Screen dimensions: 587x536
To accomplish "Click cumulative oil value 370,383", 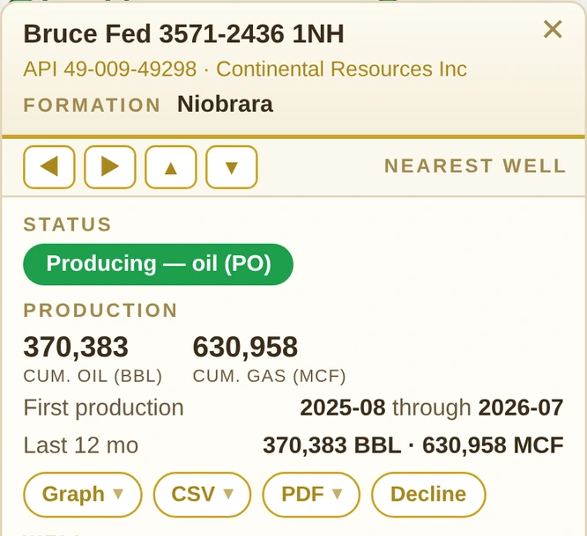I will click(x=76, y=347).
